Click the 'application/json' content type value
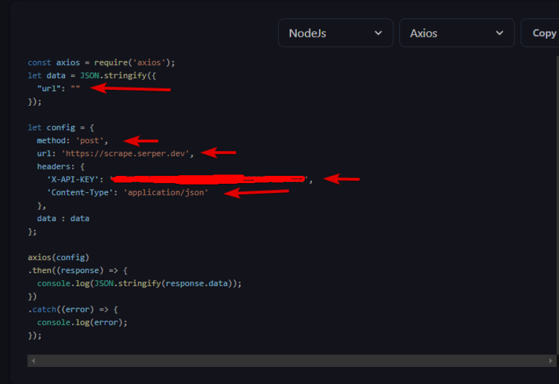 [166, 192]
